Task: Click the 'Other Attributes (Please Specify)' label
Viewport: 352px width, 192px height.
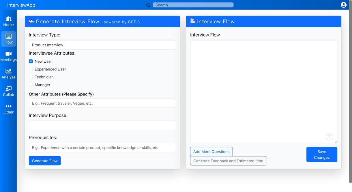Action: [61, 94]
